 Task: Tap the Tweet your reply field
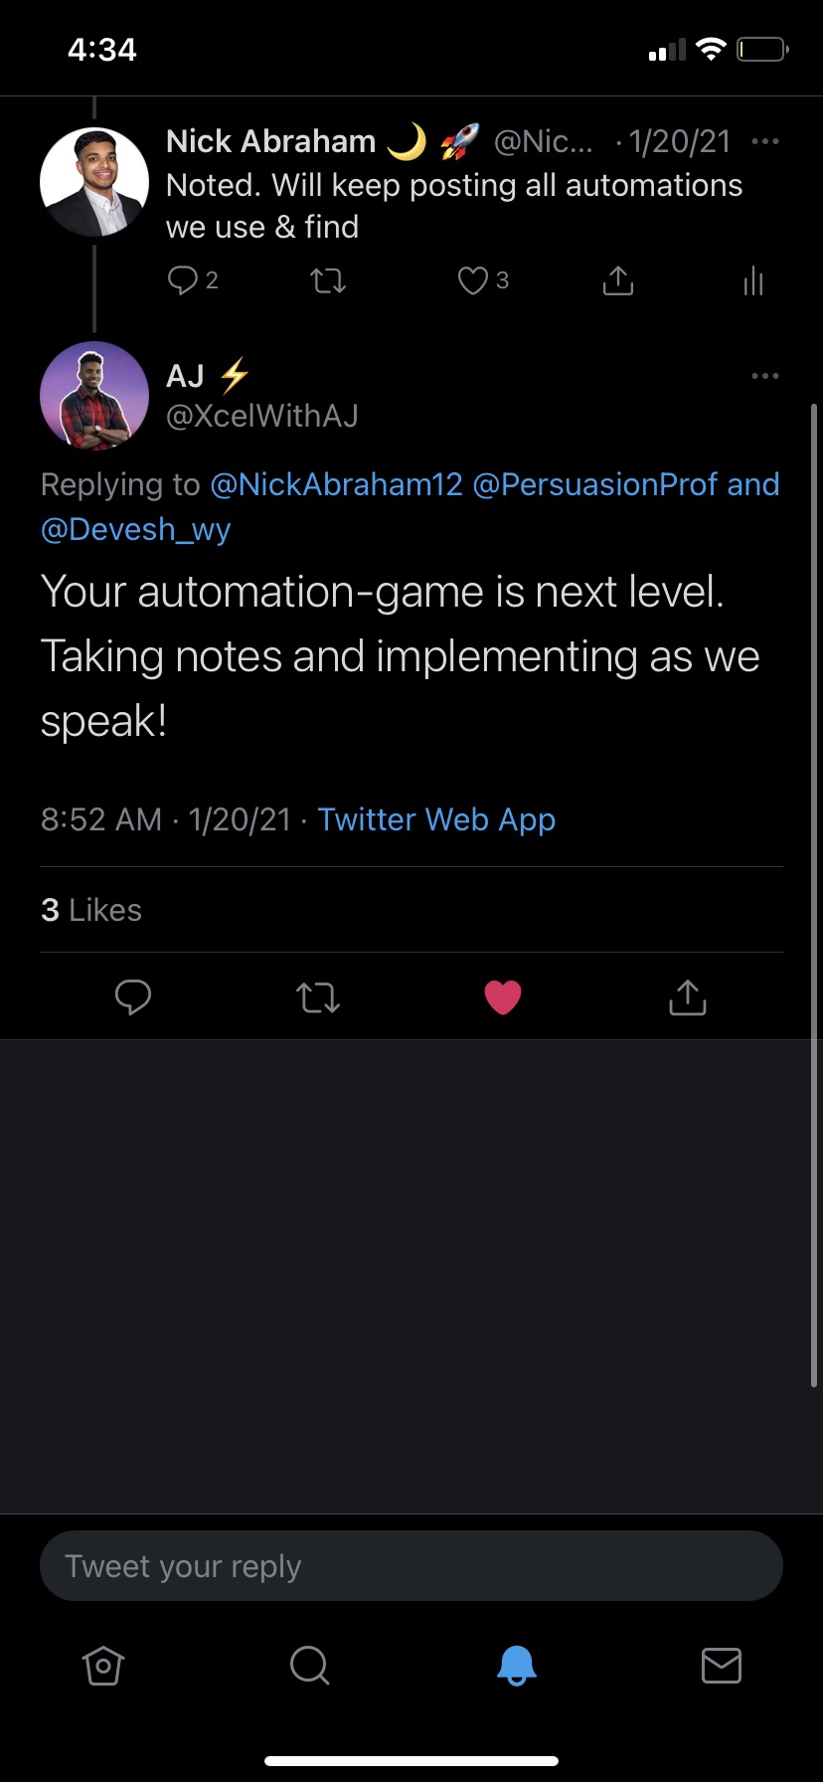pyautogui.click(x=411, y=1566)
